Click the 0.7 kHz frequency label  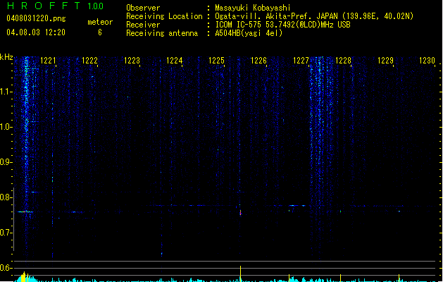tap(6, 233)
